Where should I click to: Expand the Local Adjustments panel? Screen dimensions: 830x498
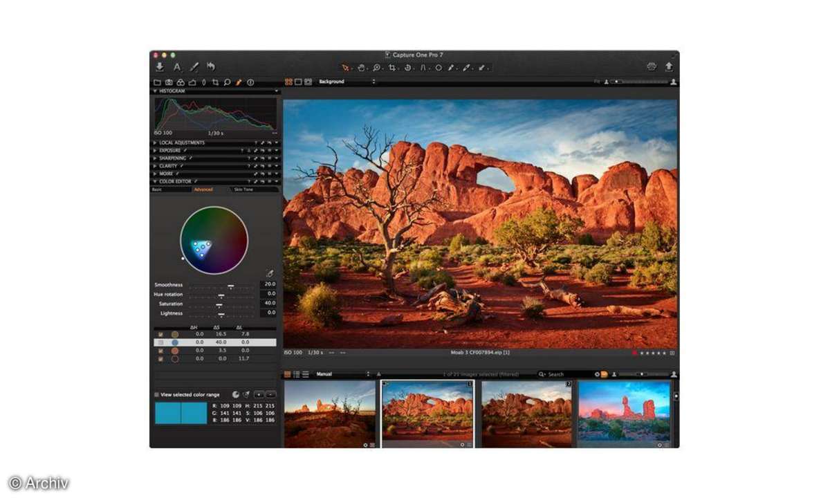tap(155, 142)
